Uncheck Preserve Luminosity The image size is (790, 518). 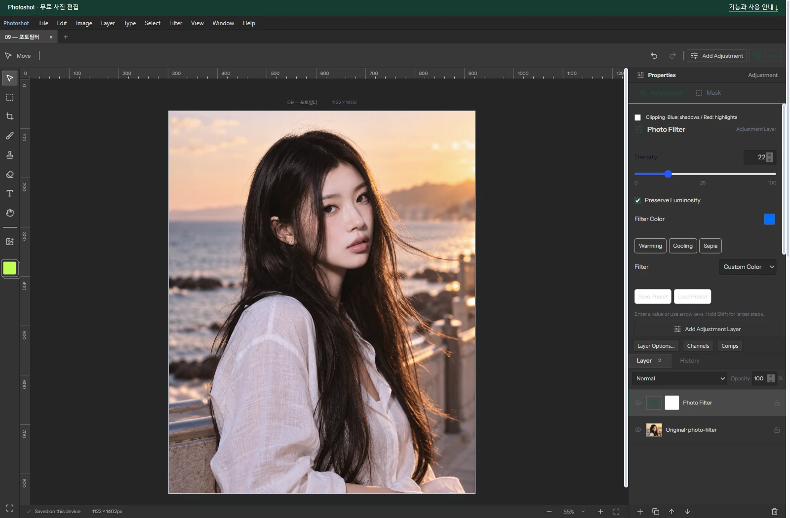pos(637,200)
